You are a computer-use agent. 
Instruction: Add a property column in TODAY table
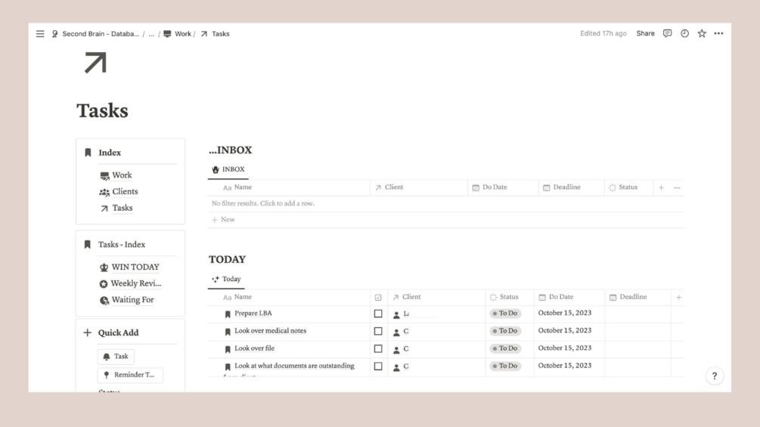(678, 297)
